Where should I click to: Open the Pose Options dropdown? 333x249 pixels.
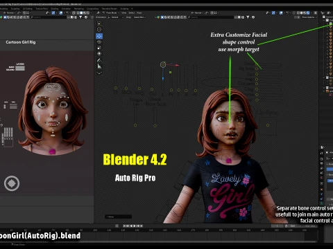click(309, 17)
